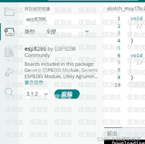Open the 更多信息 link

click(x=34, y=83)
